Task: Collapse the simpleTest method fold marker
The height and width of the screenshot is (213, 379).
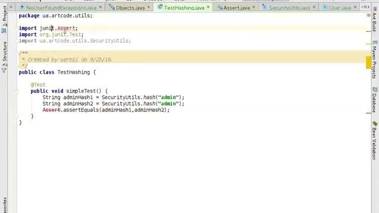Action: coord(17,91)
